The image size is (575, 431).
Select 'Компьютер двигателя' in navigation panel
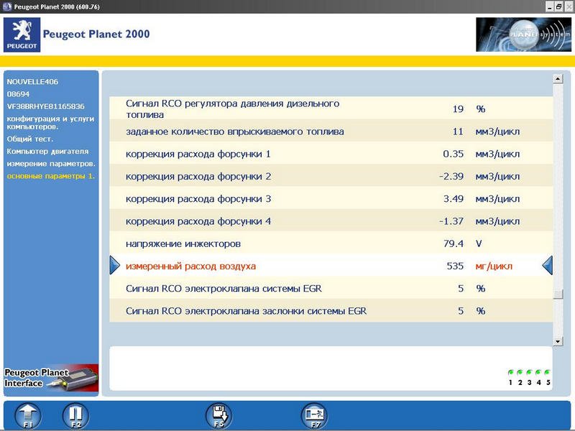click(47, 151)
